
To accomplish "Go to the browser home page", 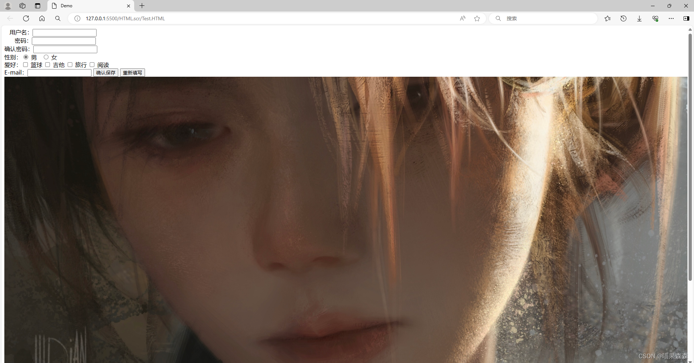I will click(42, 18).
